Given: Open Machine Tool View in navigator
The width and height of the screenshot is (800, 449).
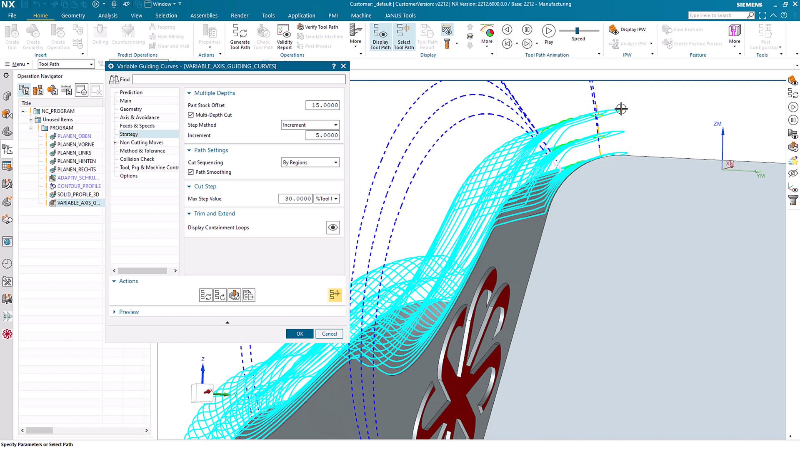Looking at the screenshot, I should [38, 90].
